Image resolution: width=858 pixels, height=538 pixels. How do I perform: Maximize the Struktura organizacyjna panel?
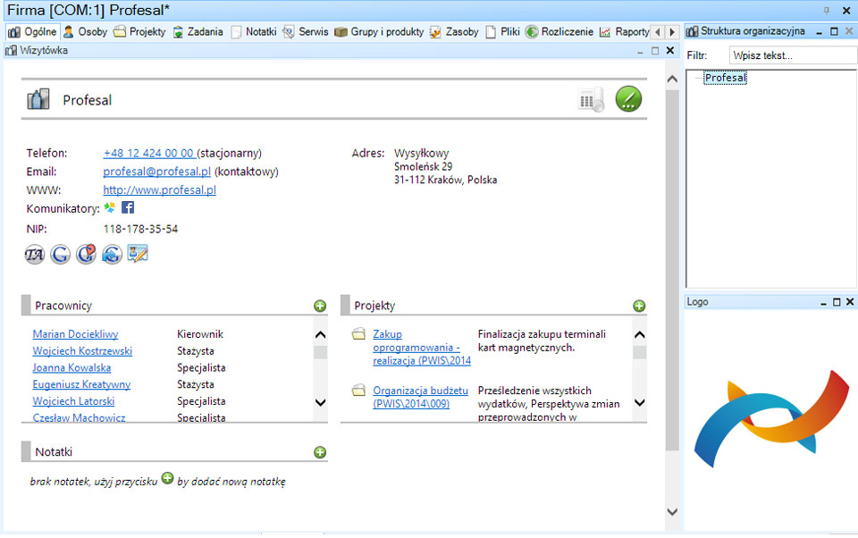click(x=834, y=31)
